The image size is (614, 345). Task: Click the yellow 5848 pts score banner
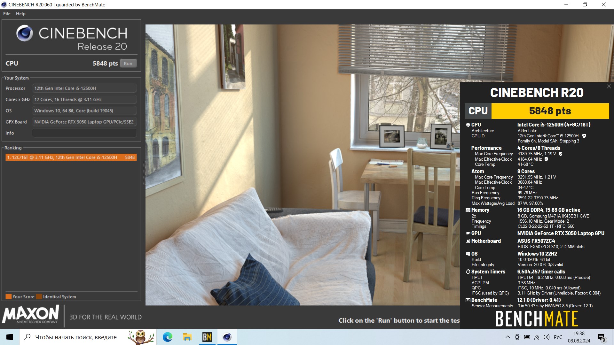pos(550,111)
